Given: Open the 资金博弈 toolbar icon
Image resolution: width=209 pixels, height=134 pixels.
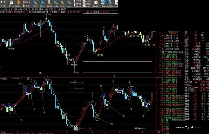Looking at the screenshot, I should coord(49,4).
